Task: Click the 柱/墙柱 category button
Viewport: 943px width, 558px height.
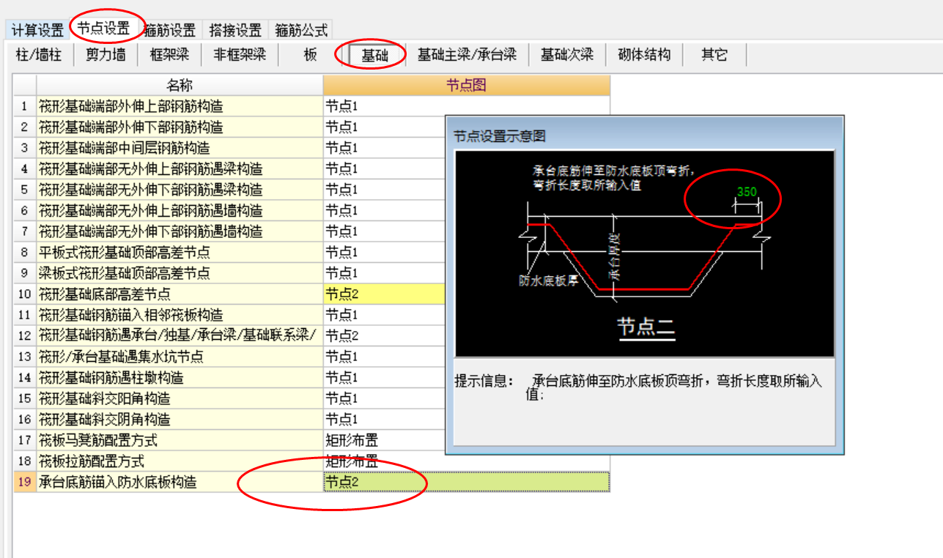Action: (39, 55)
